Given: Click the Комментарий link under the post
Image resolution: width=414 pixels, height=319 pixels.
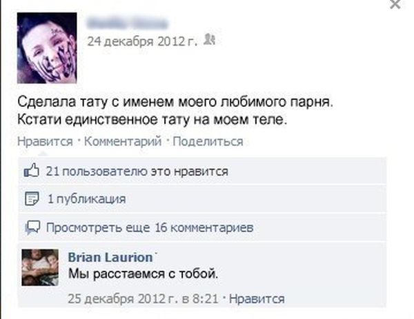Looking at the screenshot, I should point(123,141).
